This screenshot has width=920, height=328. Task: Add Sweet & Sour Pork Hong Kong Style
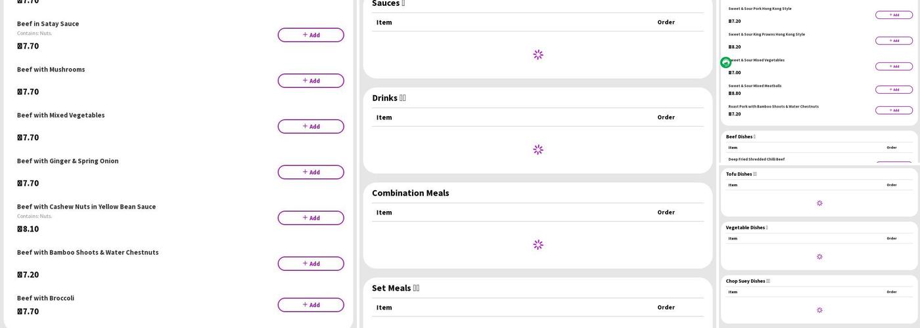[894, 15]
